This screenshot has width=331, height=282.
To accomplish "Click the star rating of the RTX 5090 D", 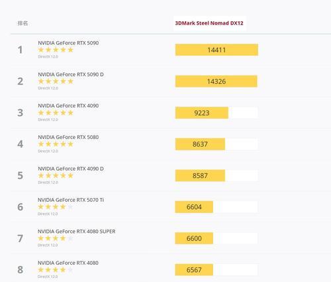I will (56, 81).
